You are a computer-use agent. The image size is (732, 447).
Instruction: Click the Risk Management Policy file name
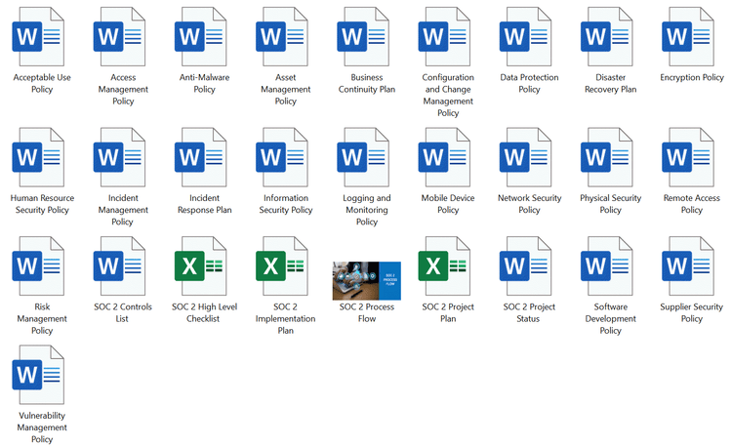(x=41, y=318)
